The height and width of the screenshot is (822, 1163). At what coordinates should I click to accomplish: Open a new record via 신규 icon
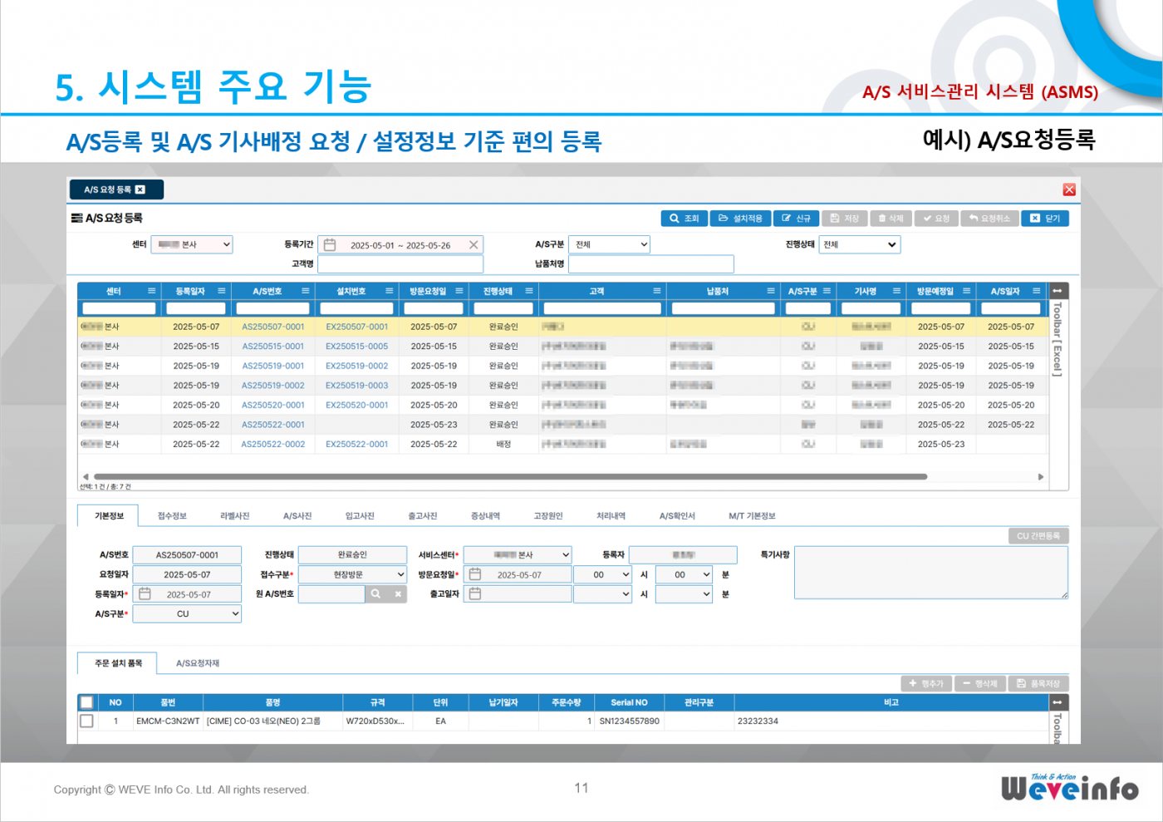click(786, 218)
